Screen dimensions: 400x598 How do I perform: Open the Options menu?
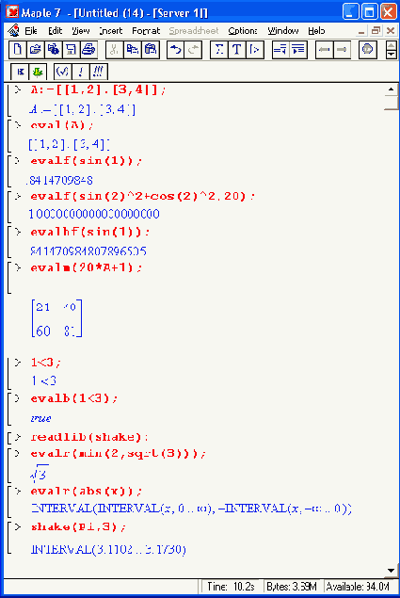point(243,31)
